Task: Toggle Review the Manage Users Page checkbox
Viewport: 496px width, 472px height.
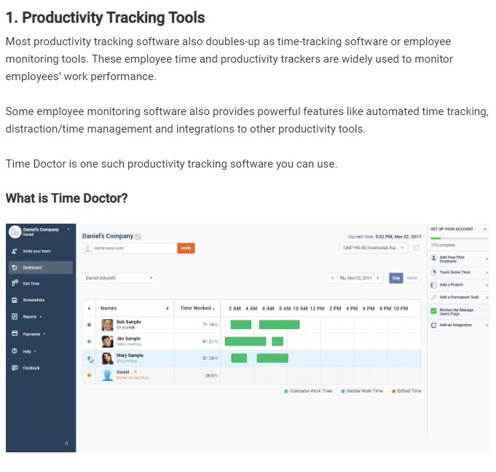Action: (x=433, y=311)
